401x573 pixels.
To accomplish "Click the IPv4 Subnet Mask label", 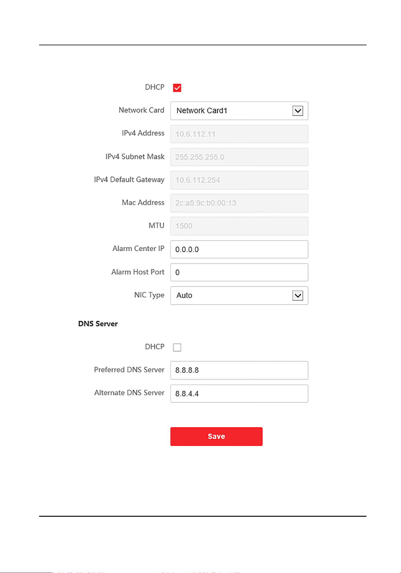I will pos(135,156).
